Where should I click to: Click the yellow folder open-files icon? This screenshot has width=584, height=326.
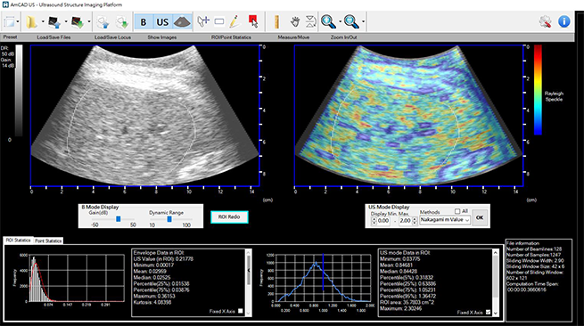32,22
